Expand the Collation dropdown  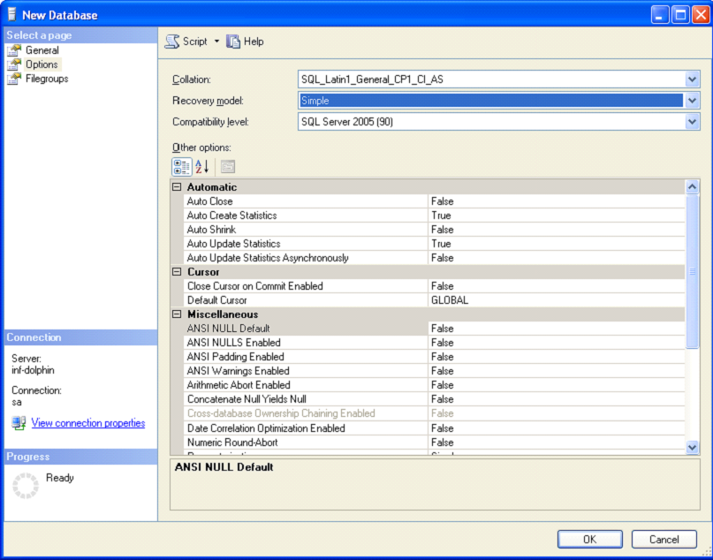tap(692, 79)
